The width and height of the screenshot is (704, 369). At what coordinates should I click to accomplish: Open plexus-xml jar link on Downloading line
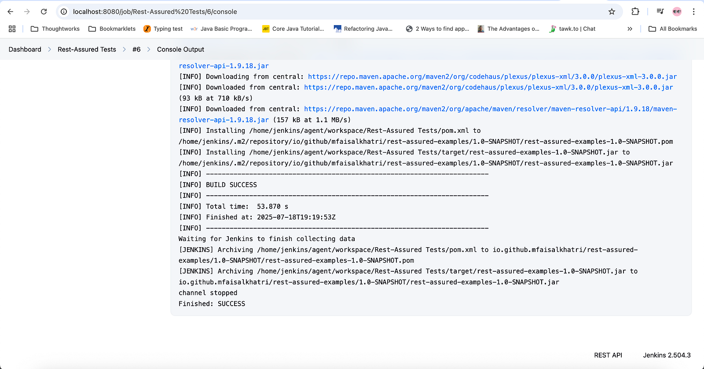pyautogui.click(x=492, y=77)
